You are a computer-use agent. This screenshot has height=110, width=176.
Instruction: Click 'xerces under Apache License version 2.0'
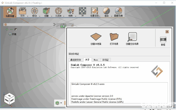pyautogui.click(x=92, y=96)
